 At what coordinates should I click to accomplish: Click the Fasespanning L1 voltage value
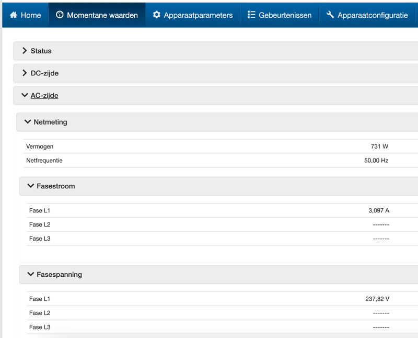[377, 299]
